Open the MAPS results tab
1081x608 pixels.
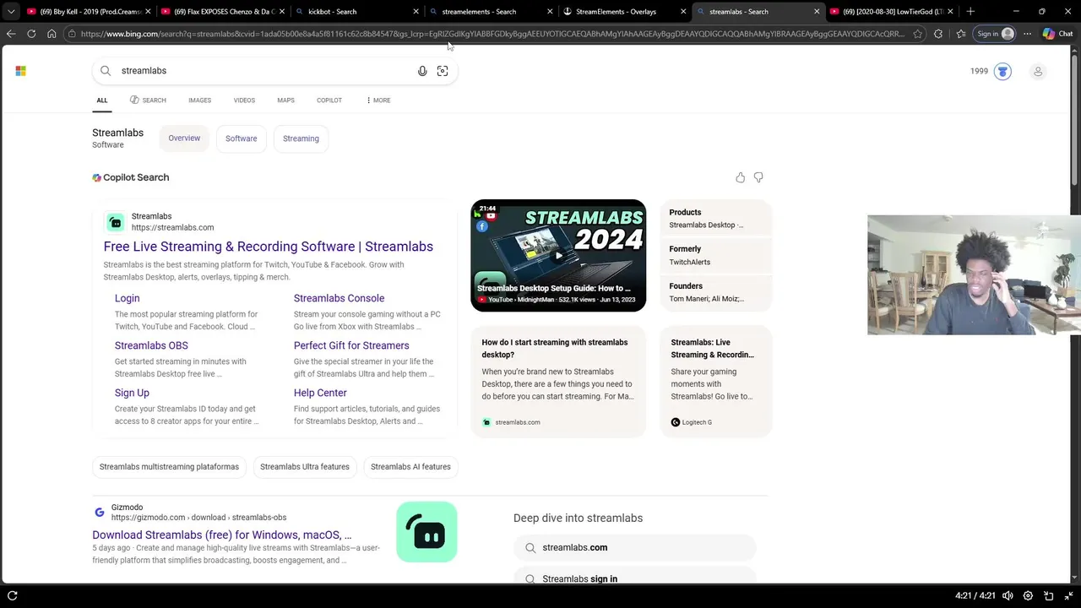tap(285, 100)
